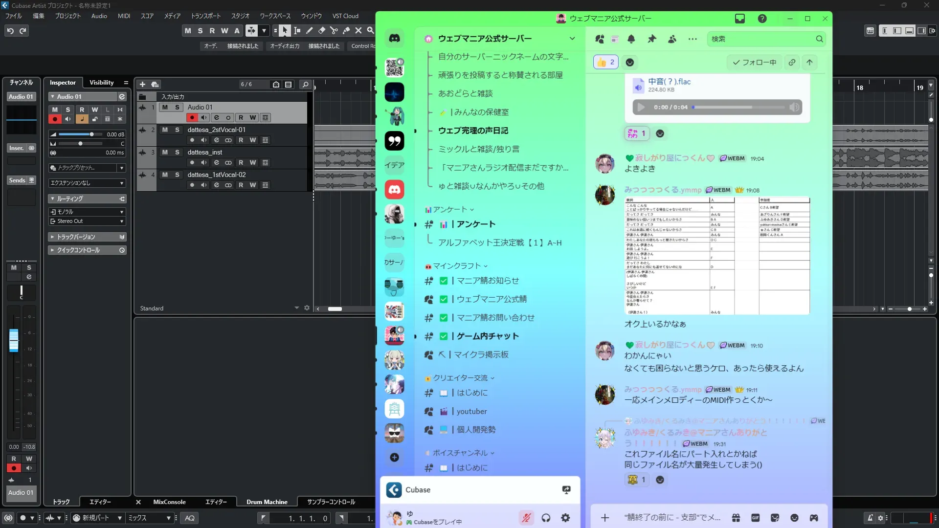Screen dimensions: 939x528
Task: Open Discord user settings gear
Action: coord(565,518)
